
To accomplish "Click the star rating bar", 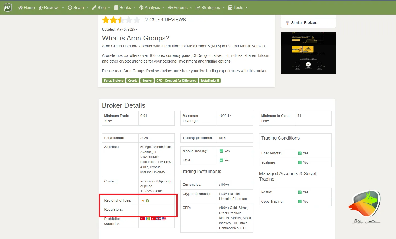I will pyautogui.click(x=121, y=20).
